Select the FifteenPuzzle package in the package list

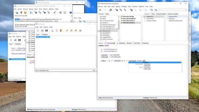pos(108,31)
